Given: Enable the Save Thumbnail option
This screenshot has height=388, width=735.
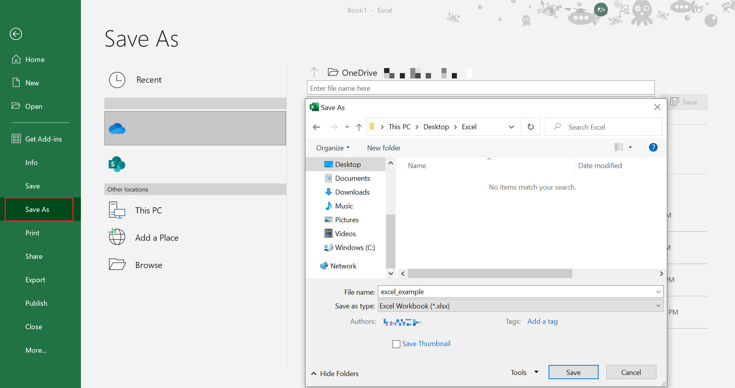Looking at the screenshot, I should [396, 344].
